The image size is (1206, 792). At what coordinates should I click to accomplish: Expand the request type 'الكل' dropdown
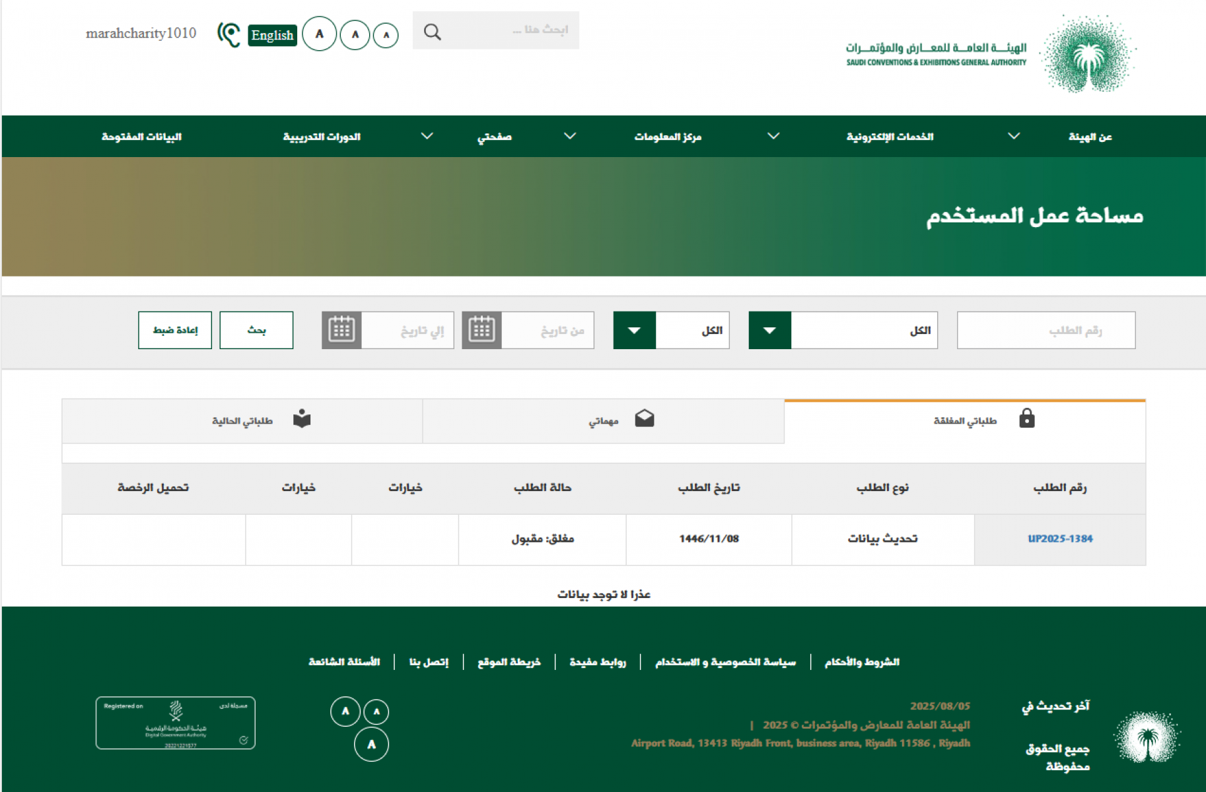coord(769,330)
